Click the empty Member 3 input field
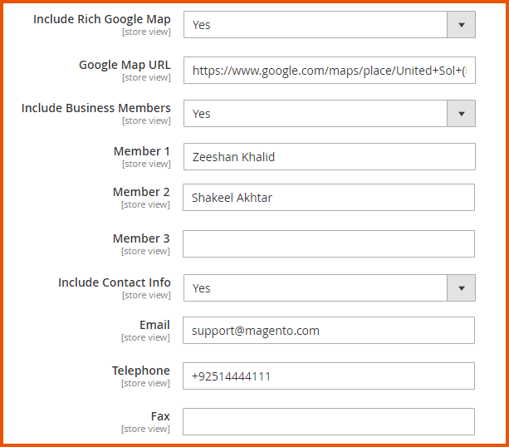The width and height of the screenshot is (509, 447). tap(329, 244)
